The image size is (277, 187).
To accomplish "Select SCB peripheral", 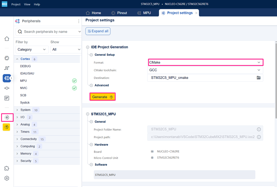I will coord(23,95).
